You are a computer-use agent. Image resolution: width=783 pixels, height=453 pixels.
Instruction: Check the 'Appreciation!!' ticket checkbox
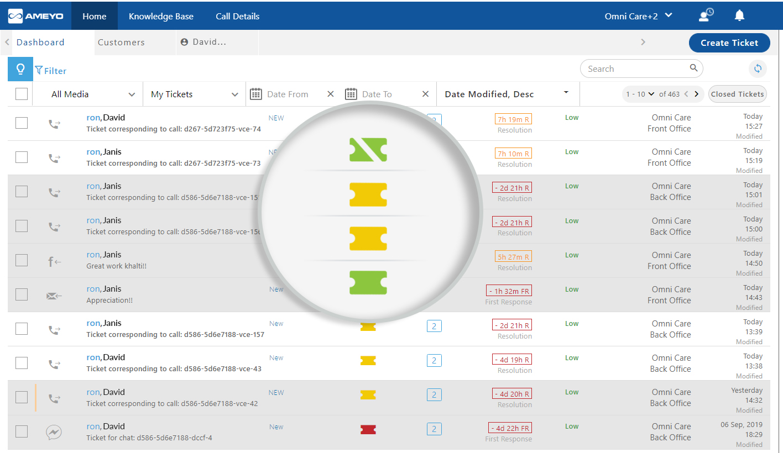[22, 294]
